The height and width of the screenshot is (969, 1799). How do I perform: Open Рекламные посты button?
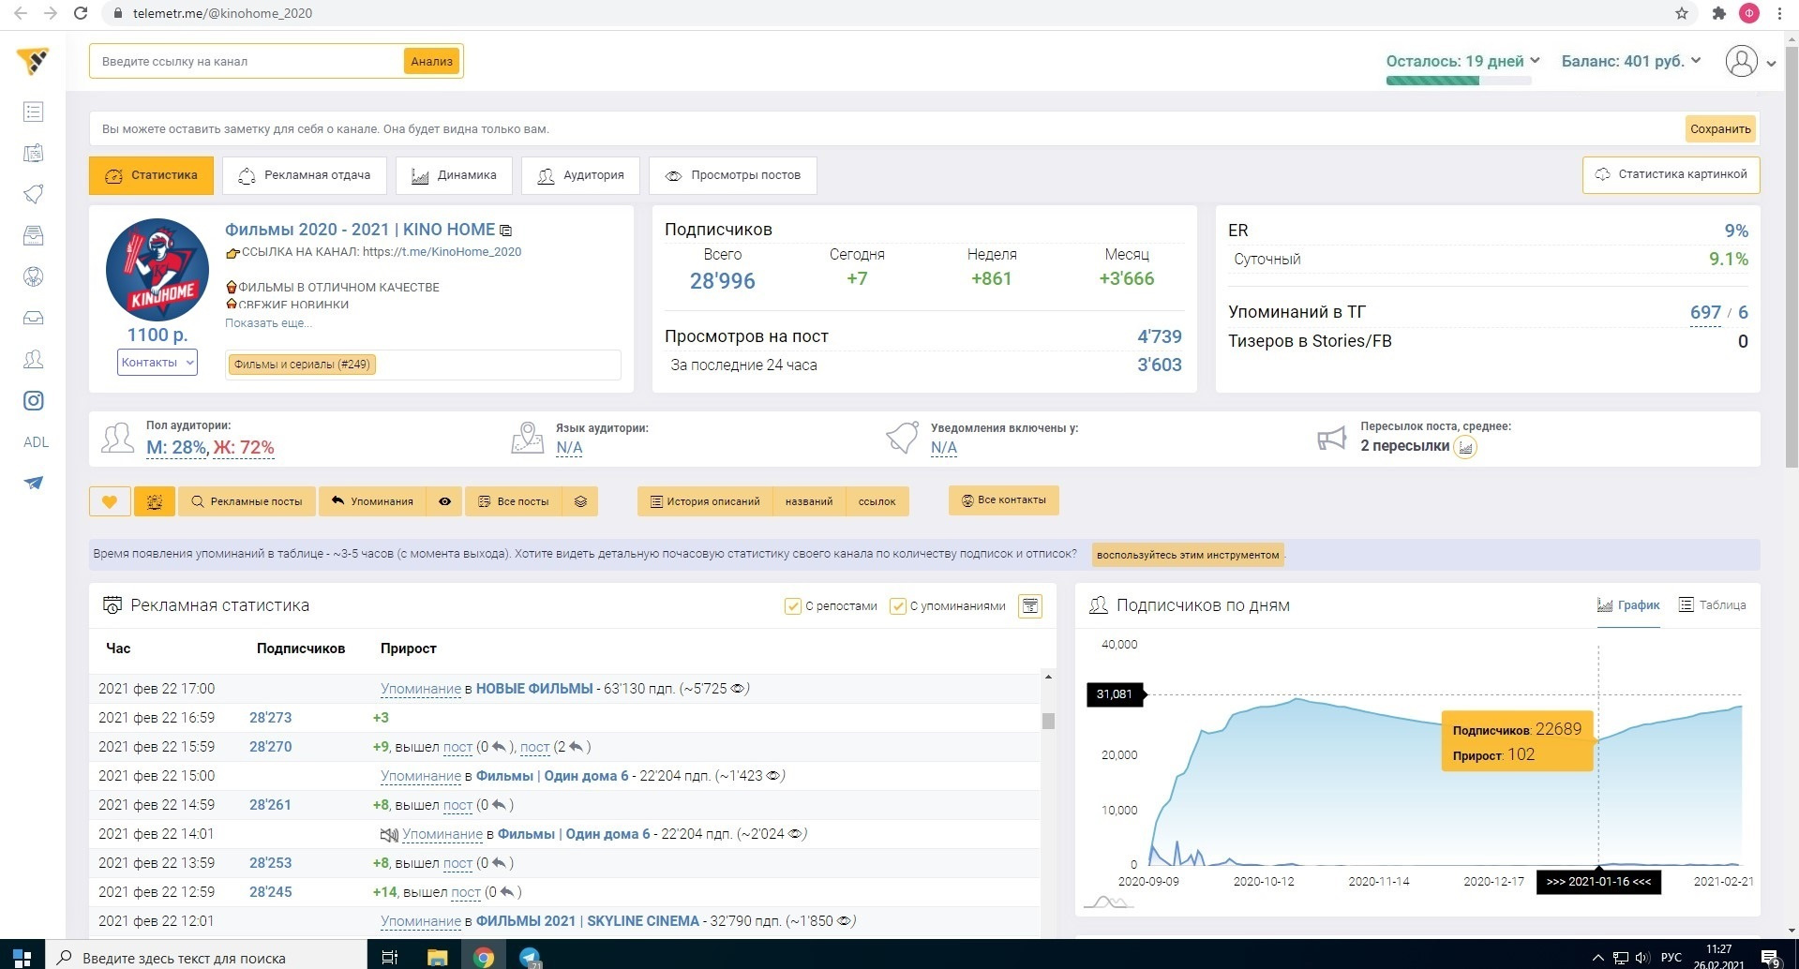pos(247,501)
